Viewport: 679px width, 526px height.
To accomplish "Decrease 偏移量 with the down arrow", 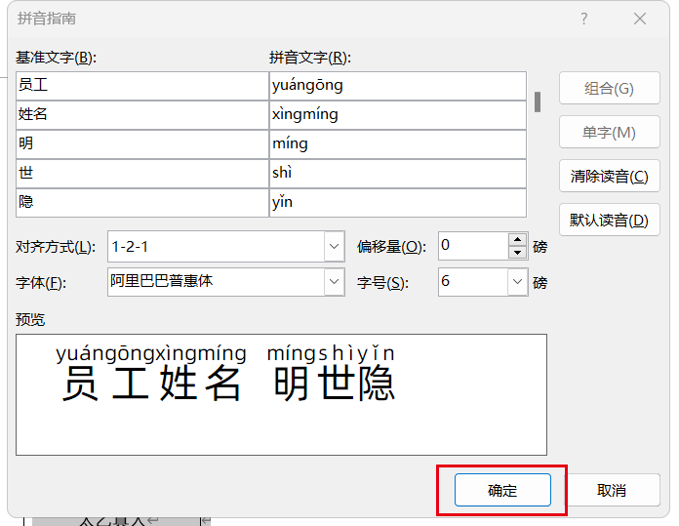I will (517, 252).
